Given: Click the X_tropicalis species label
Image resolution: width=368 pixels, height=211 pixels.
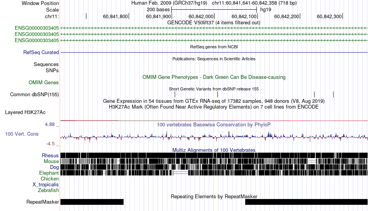Looking at the screenshot, I should (x=46, y=185).
